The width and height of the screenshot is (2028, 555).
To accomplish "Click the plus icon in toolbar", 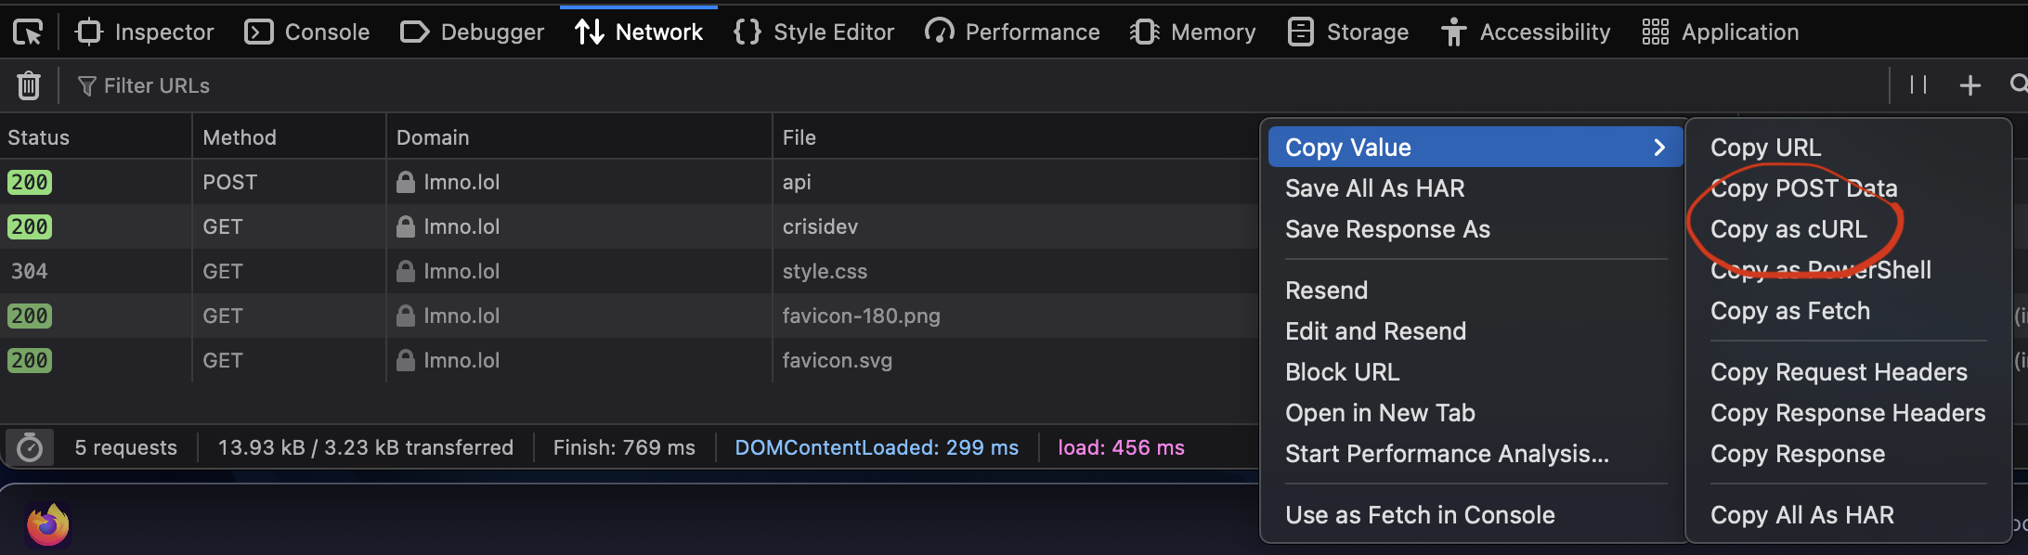I will (x=1969, y=85).
